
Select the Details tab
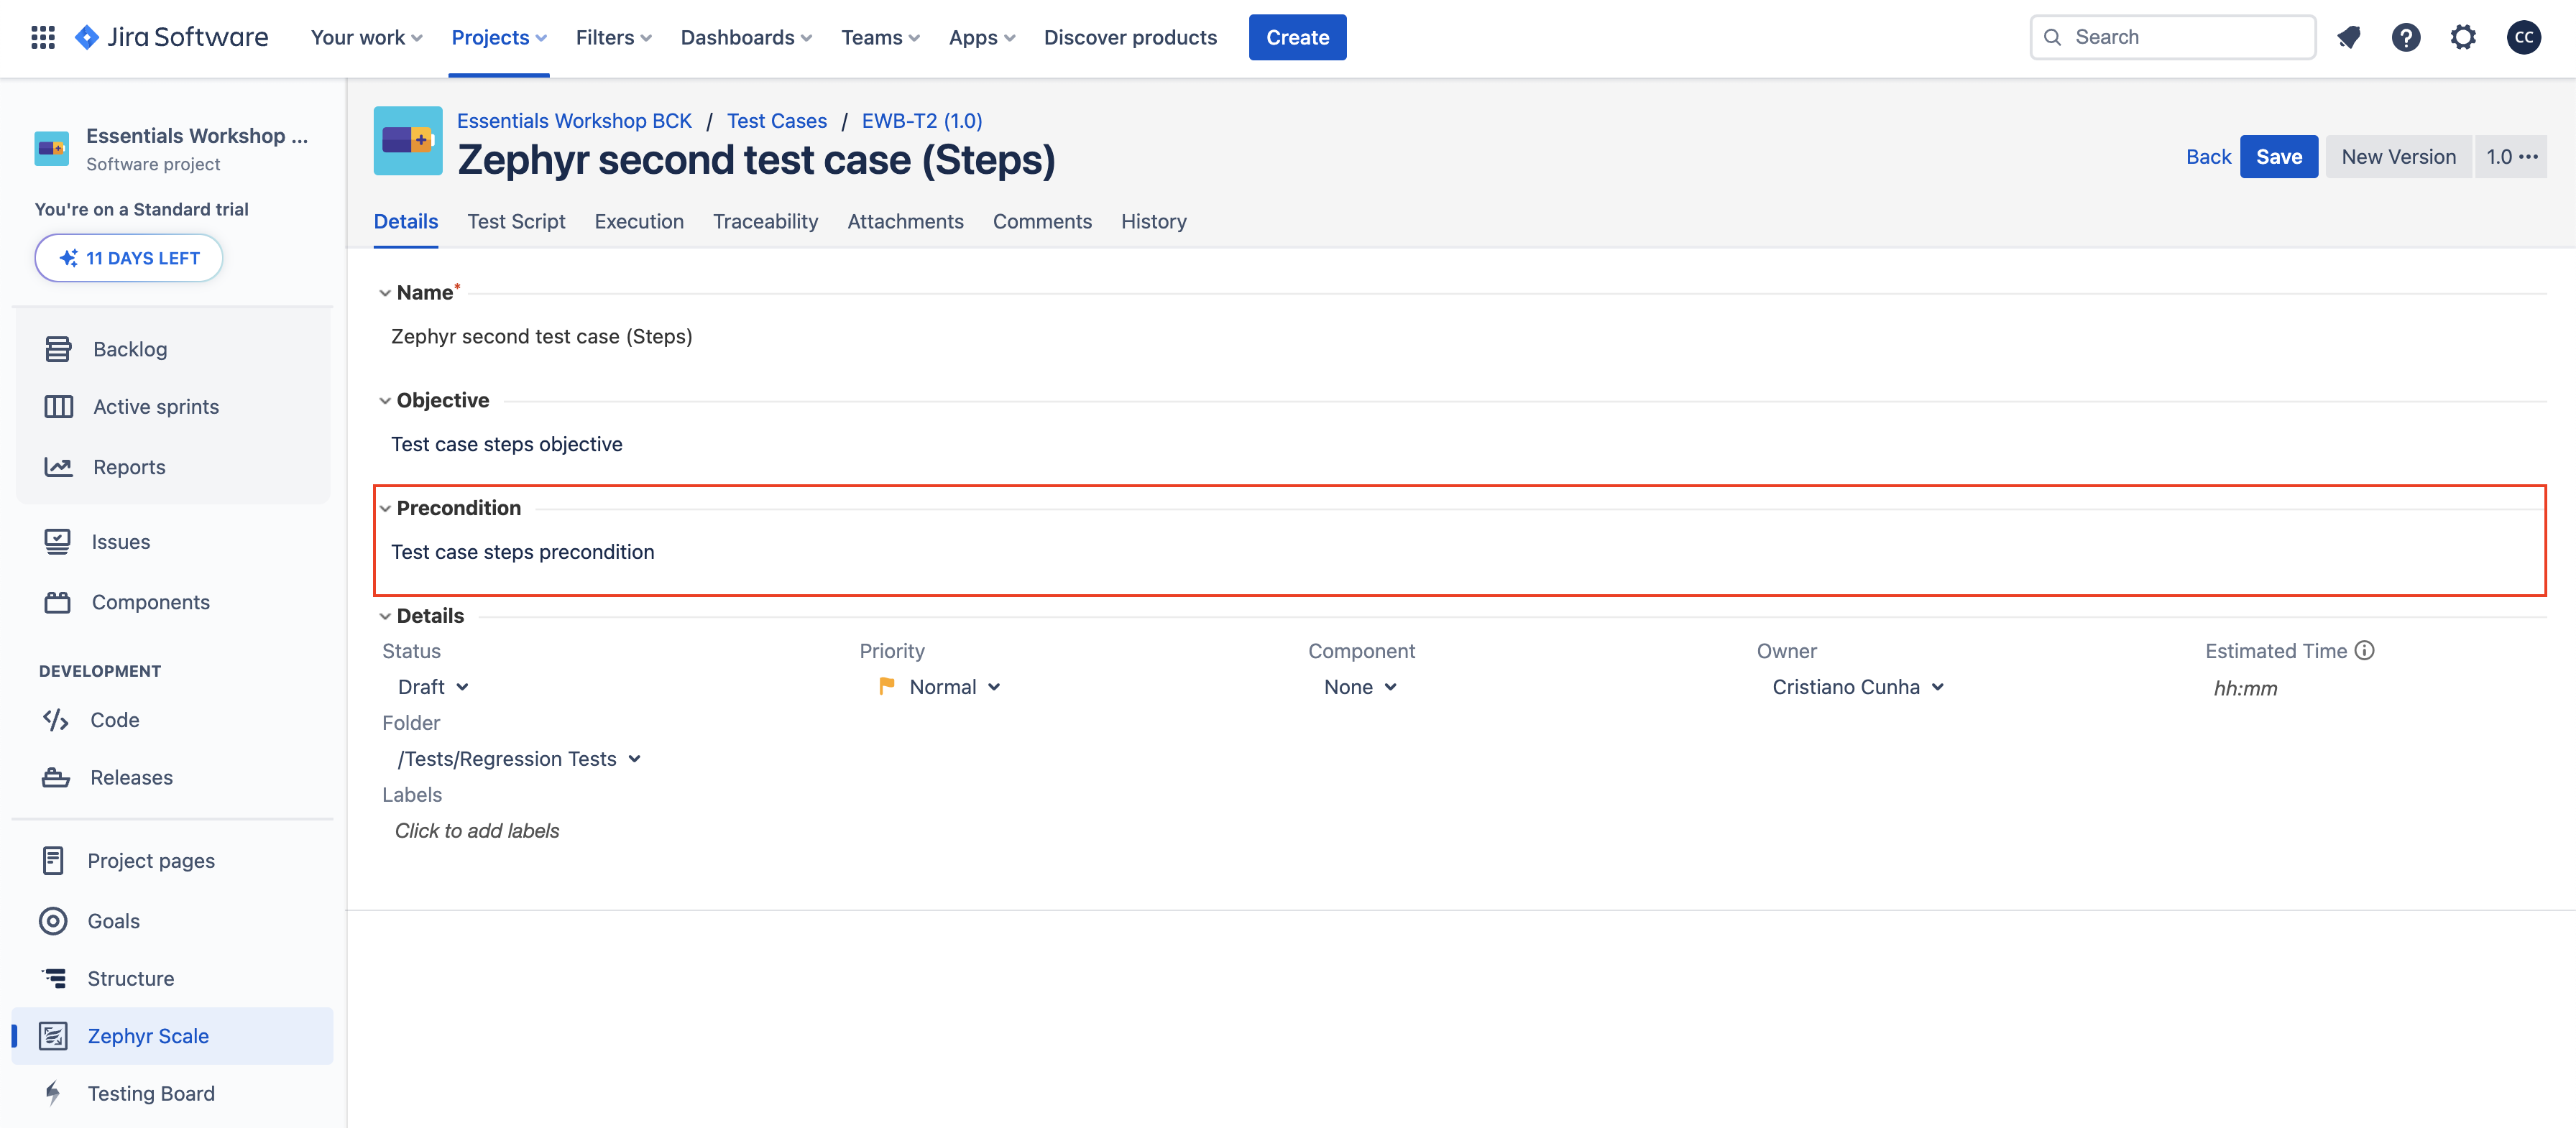click(x=406, y=221)
